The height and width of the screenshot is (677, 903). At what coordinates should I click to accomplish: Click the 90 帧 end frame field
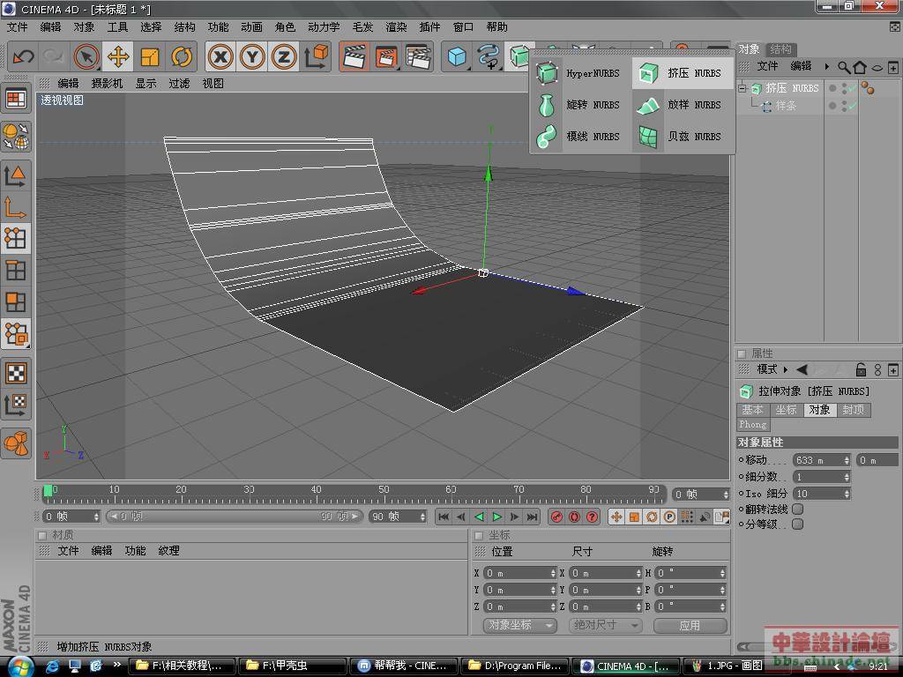pyautogui.click(x=398, y=517)
